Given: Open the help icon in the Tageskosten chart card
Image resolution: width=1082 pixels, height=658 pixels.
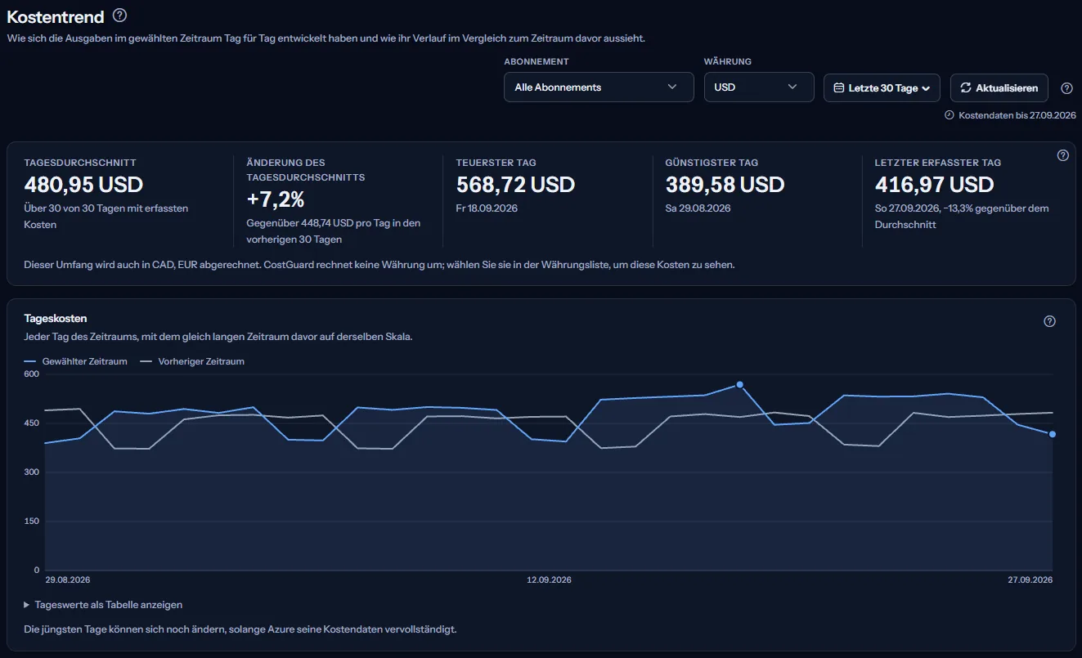Looking at the screenshot, I should [x=1050, y=321].
